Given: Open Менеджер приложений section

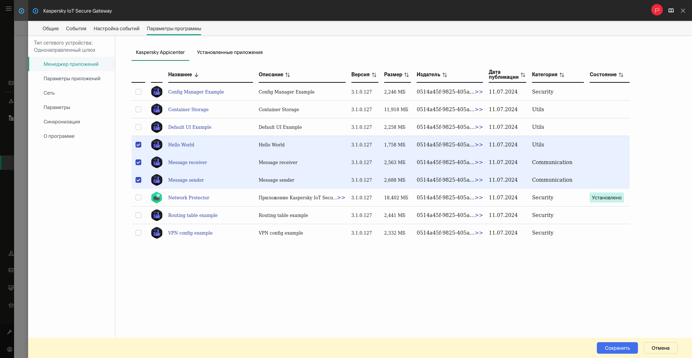Looking at the screenshot, I should (71, 64).
